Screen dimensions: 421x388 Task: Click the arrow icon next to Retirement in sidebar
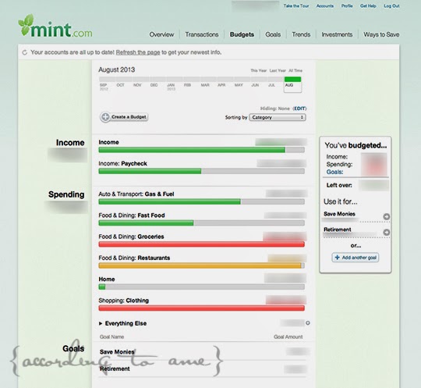[387, 232]
